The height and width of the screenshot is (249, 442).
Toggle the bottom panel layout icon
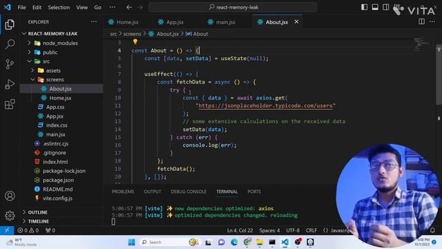click(x=375, y=7)
